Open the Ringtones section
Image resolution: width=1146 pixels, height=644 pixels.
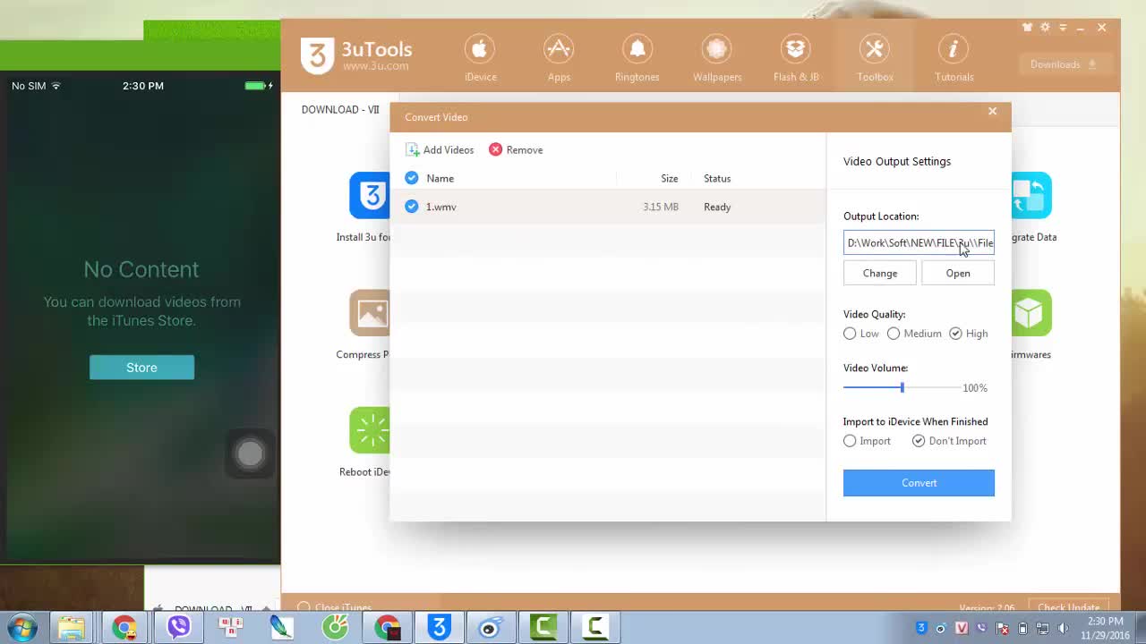[637, 59]
